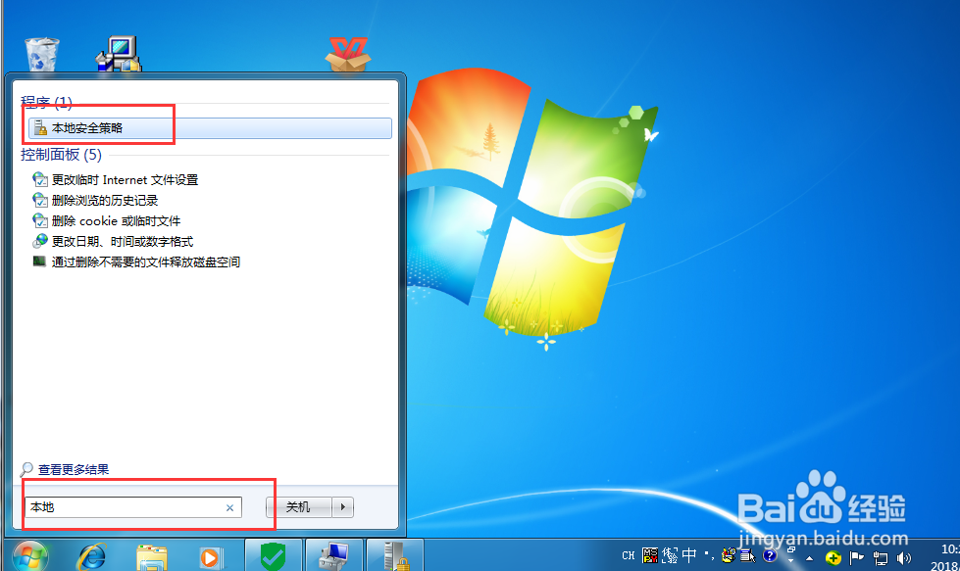Click the server-with-lock taskbar icon
The width and height of the screenshot is (960, 571).
pyautogui.click(x=395, y=554)
